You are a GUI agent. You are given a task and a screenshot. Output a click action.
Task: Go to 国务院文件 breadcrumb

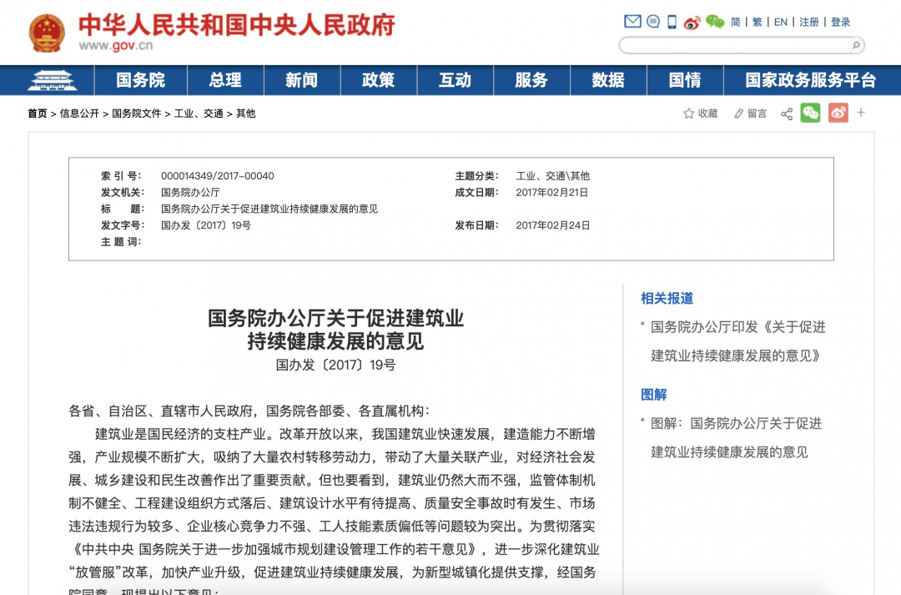[136, 113]
